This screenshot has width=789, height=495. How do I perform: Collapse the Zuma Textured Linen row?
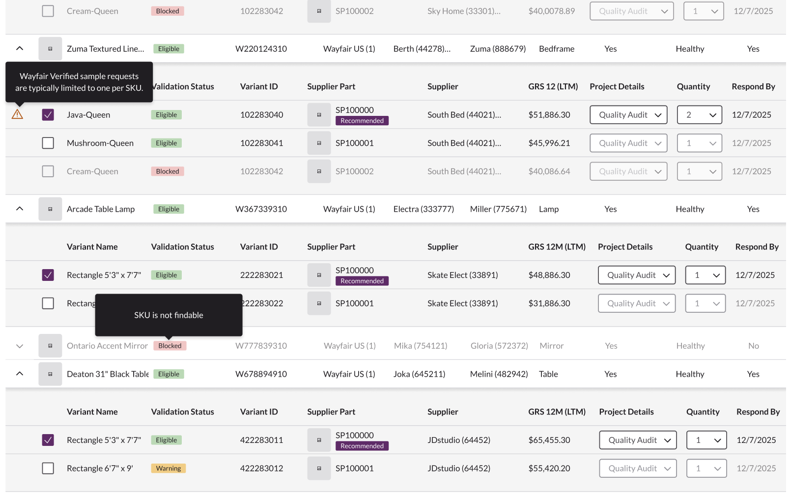click(19, 49)
